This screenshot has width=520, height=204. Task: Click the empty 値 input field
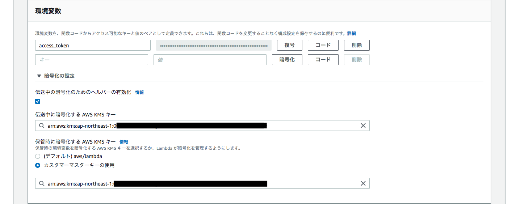pyautogui.click(x=210, y=60)
